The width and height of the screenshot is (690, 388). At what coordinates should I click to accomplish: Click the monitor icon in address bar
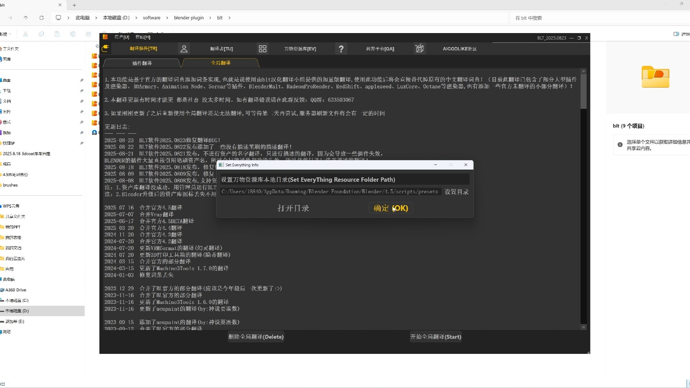pyautogui.click(x=58, y=18)
